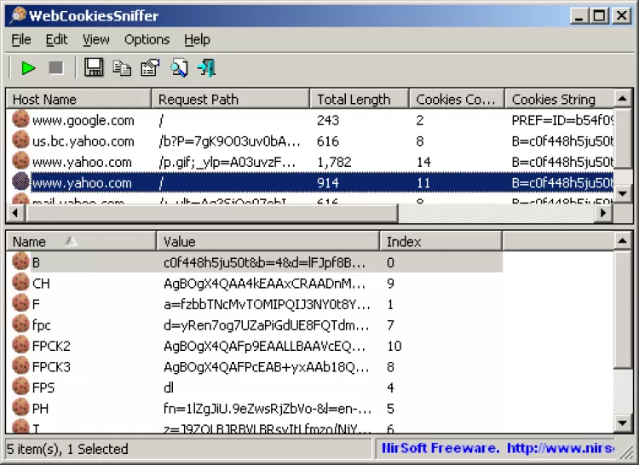The image size is (639, 465).
Task: Sort by Total Length column header
Action: pos(360,100)
